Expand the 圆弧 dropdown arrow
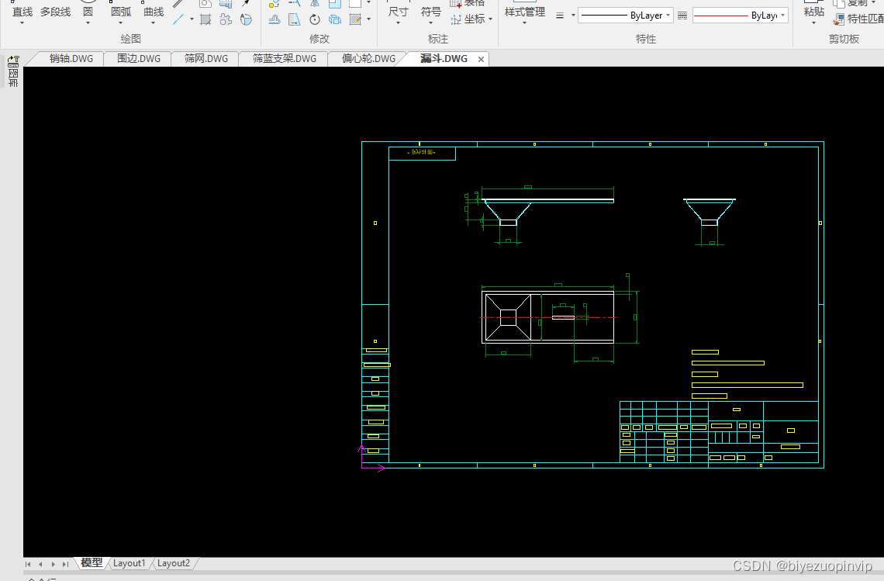The image size is (884, 581). 121,23
